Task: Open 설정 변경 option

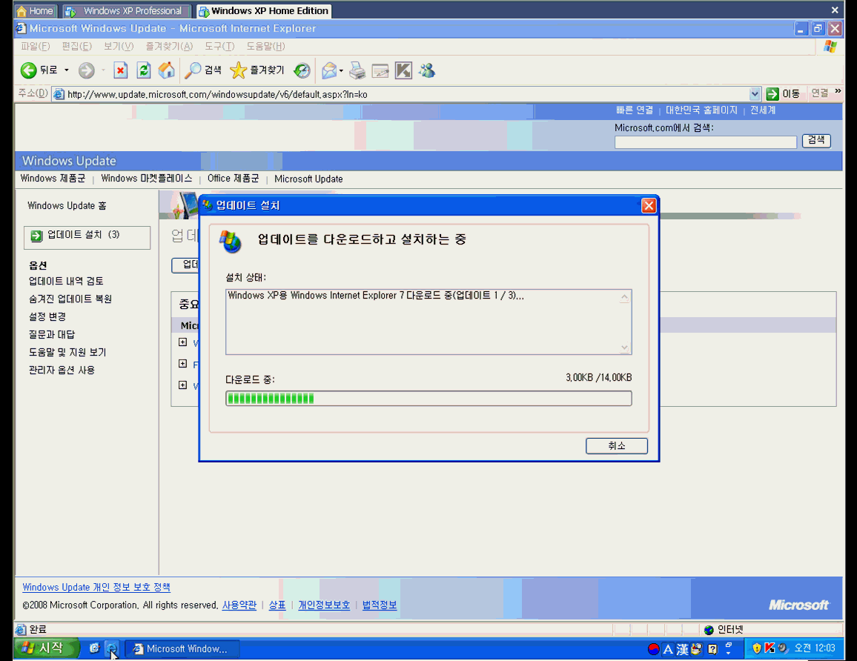Action: coord(47,317)
